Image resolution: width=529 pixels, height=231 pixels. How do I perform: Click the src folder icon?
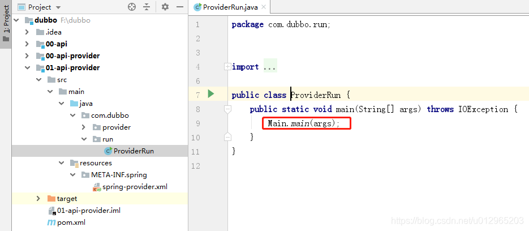51,80
